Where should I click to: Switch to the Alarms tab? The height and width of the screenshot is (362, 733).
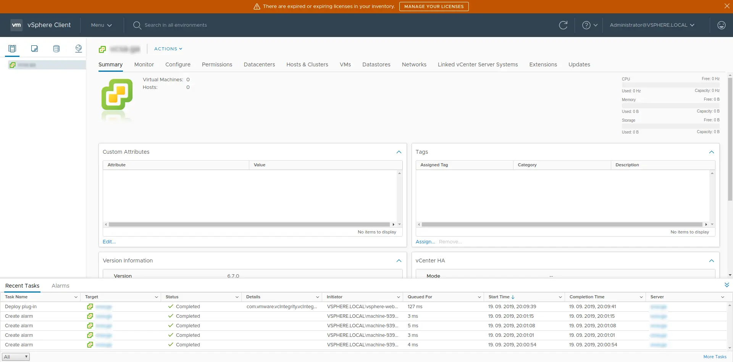point(60,286)
